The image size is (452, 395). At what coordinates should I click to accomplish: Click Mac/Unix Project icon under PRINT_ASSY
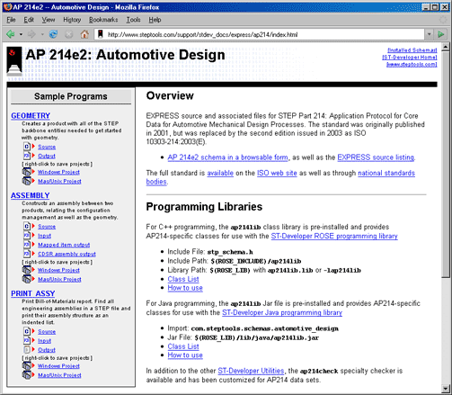click(x=27, y=375)
